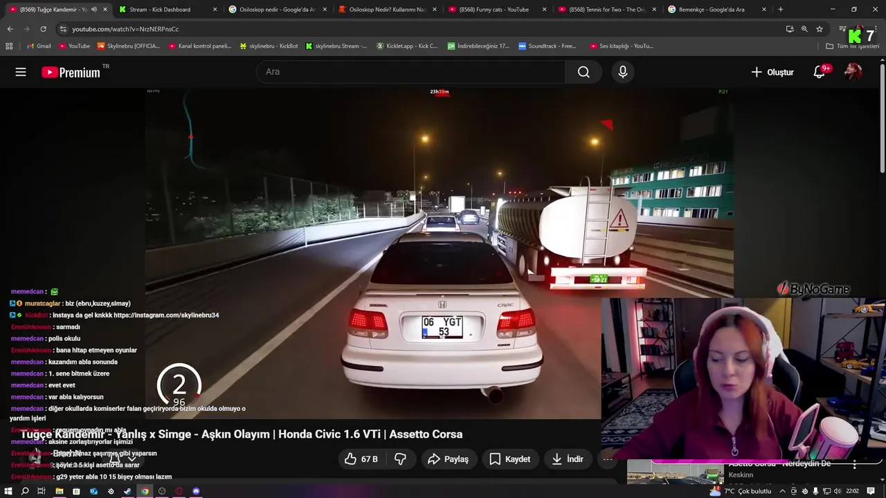
Task: Click the İndir download button
Action: click(568, 459)
